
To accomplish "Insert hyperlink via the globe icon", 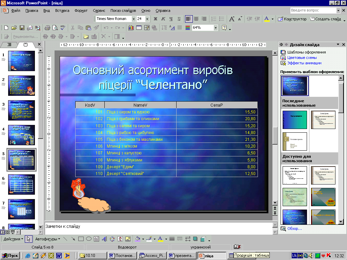I will tap(155, 28).
